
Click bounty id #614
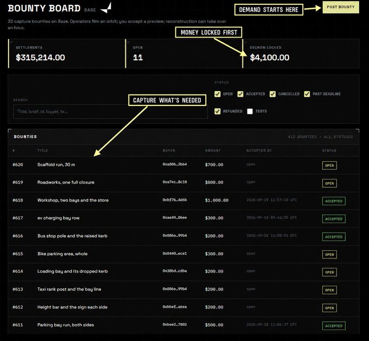(x=18, y=271)
